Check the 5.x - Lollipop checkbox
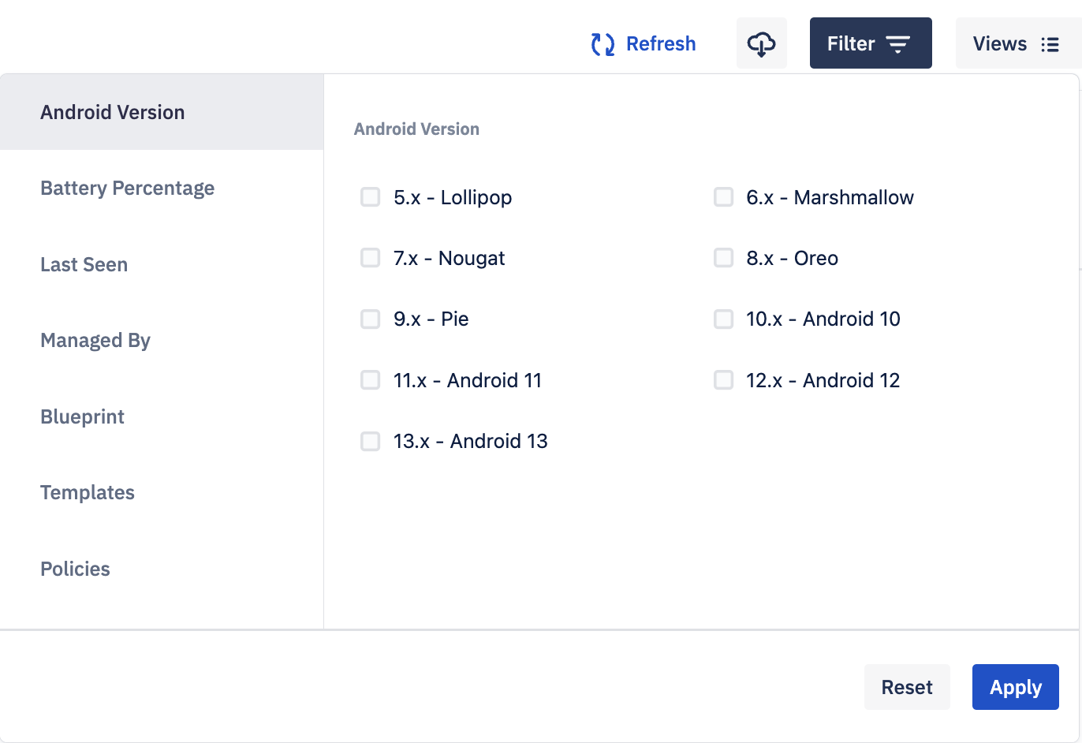Screen dimensions: 1082x743 coord(371,197)
